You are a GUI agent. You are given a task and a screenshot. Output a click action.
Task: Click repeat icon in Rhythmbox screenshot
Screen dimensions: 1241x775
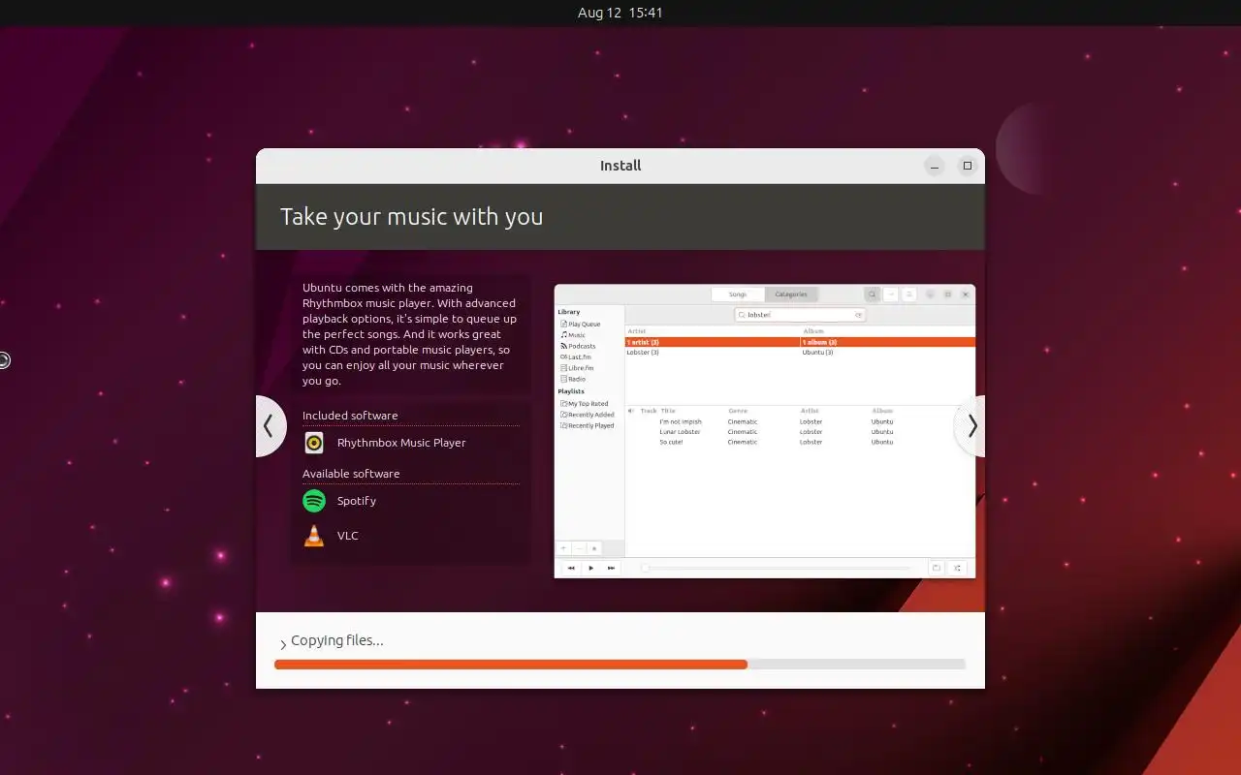point(937,568)
